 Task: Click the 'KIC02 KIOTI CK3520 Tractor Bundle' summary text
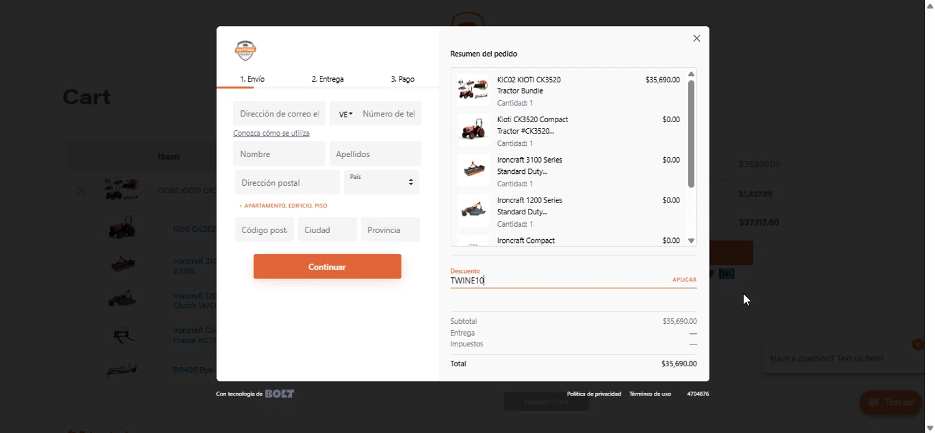[x=529, y=85]
